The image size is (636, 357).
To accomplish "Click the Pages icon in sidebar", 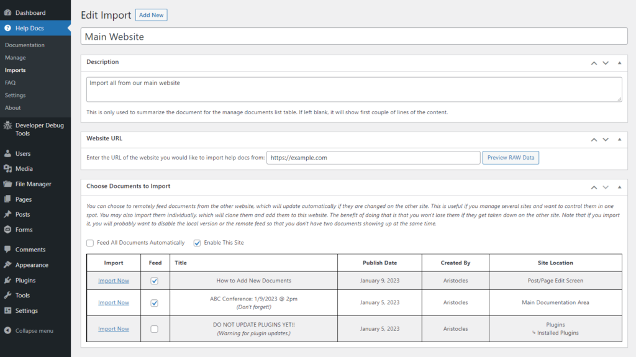I will (x=7, y=199).
